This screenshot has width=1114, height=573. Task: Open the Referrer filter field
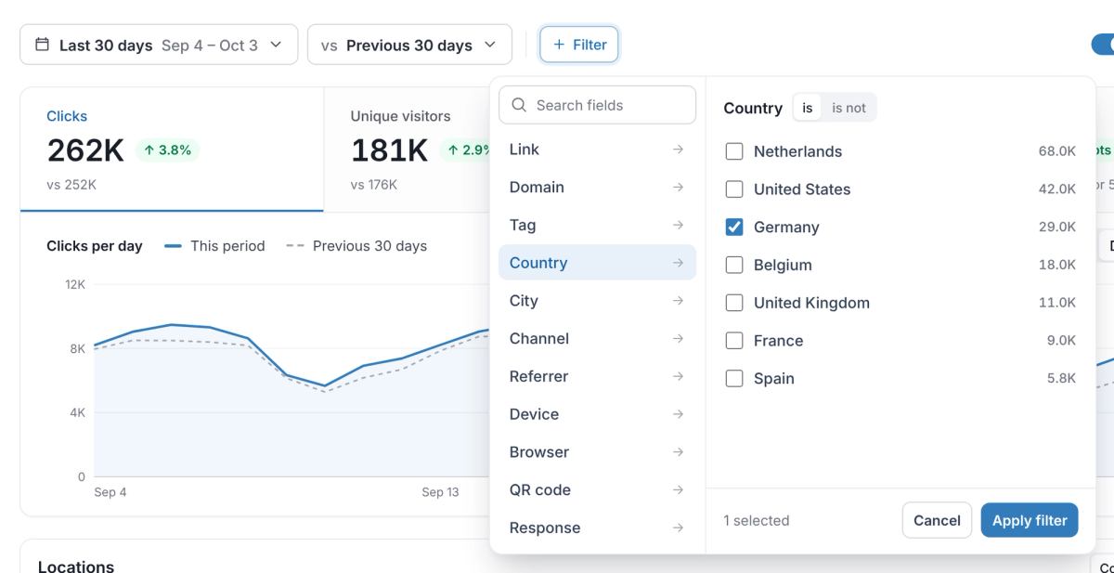597,376
